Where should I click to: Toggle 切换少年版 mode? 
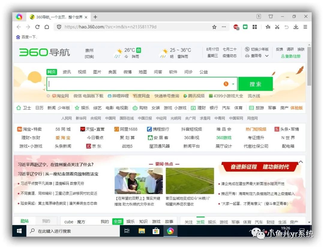pyautogui.click(x=256, y=49)
